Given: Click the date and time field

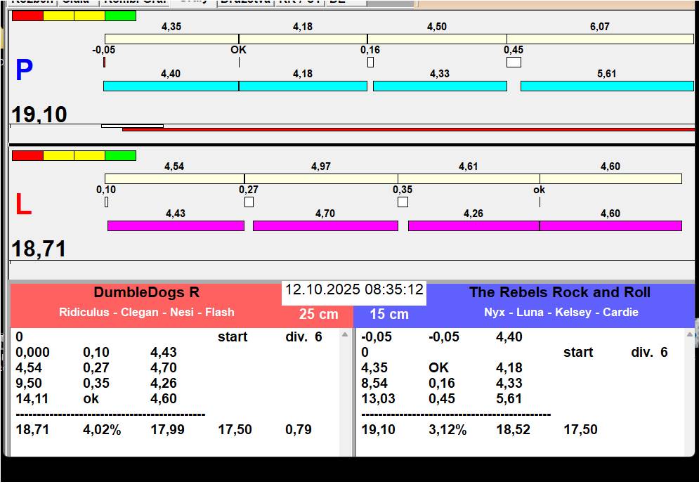Looking at the screenshot, I should click(x=354, y=290).
